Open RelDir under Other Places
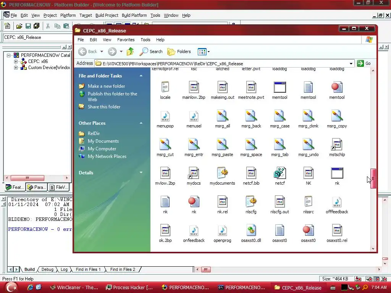The image size is (391, 293). pos(94,133)
